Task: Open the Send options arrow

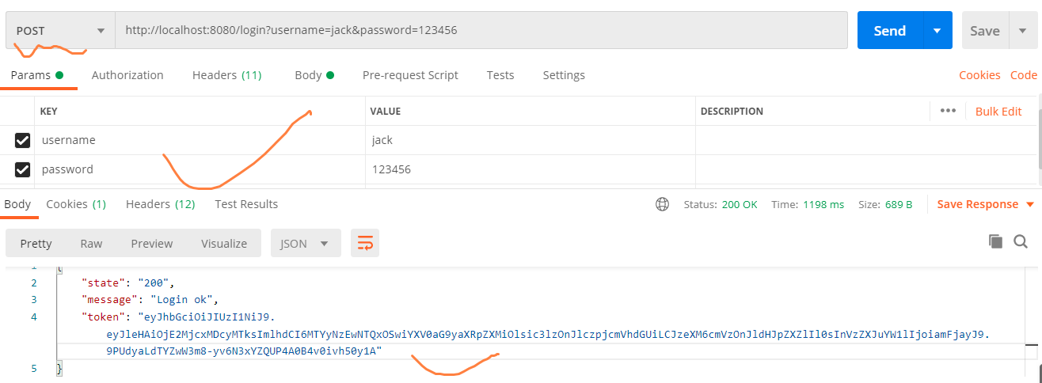Action: pos(937,31)
